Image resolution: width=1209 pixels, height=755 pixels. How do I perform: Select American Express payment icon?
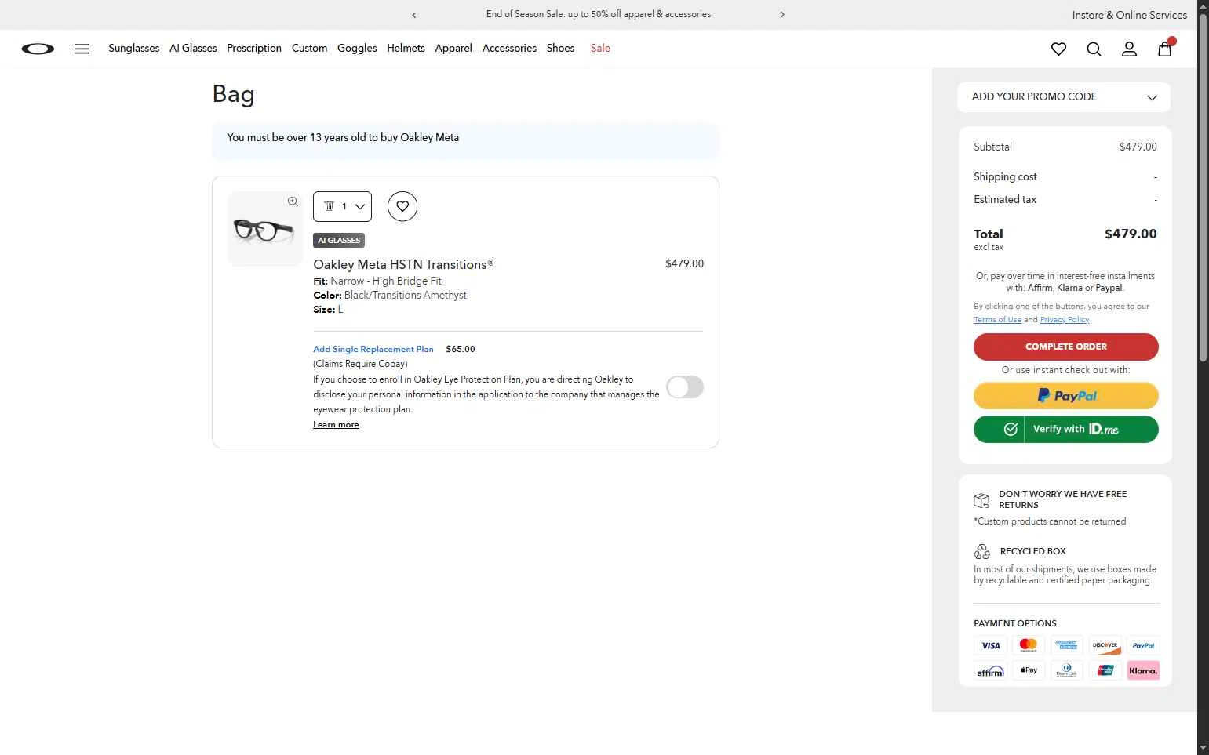click(1066, 646)
